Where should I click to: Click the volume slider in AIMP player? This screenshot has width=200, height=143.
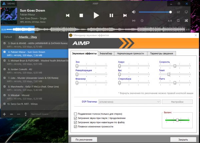[155, 12]
